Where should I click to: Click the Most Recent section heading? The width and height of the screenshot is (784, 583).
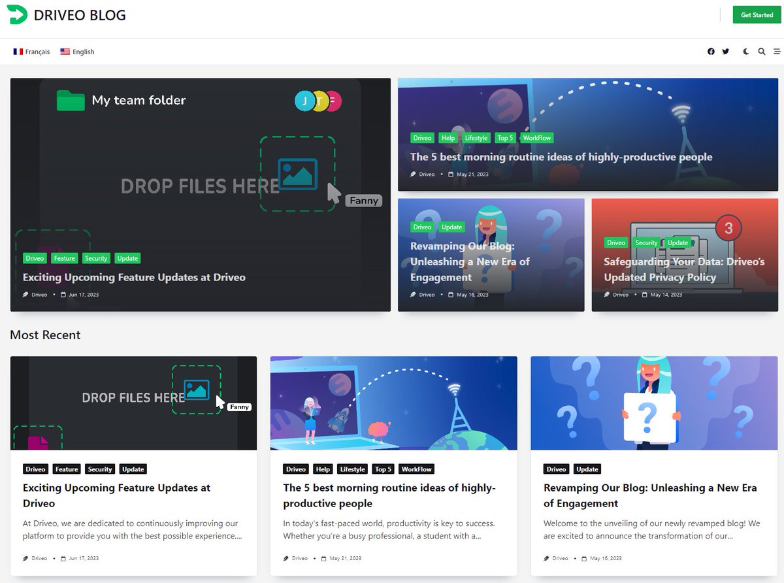(x=45, y=335)
